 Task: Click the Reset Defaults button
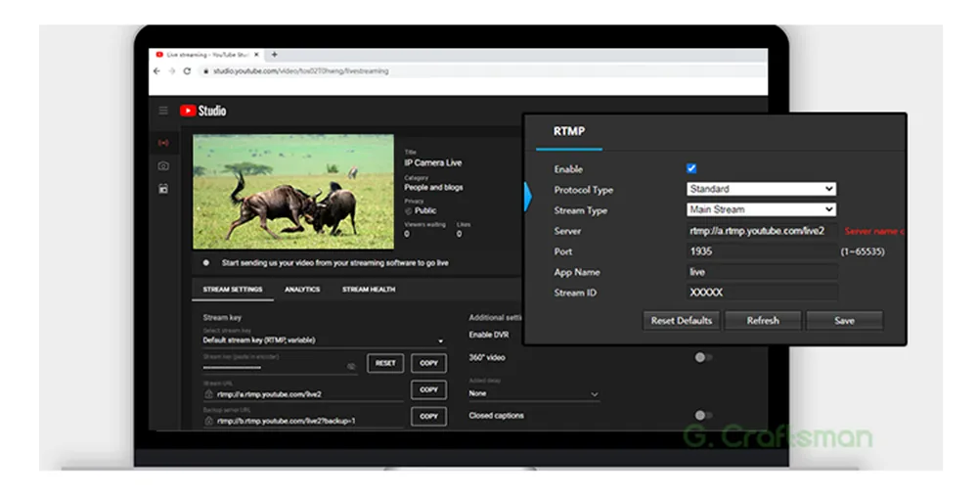point(682,321)
